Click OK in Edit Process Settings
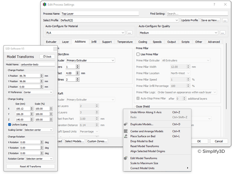This screenshot has width=232, height=174. 199,141
